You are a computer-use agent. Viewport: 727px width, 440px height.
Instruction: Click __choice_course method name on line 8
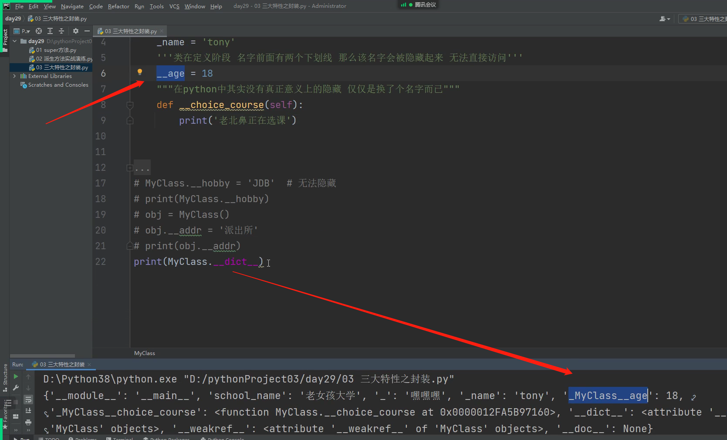(x=221, y=105)
